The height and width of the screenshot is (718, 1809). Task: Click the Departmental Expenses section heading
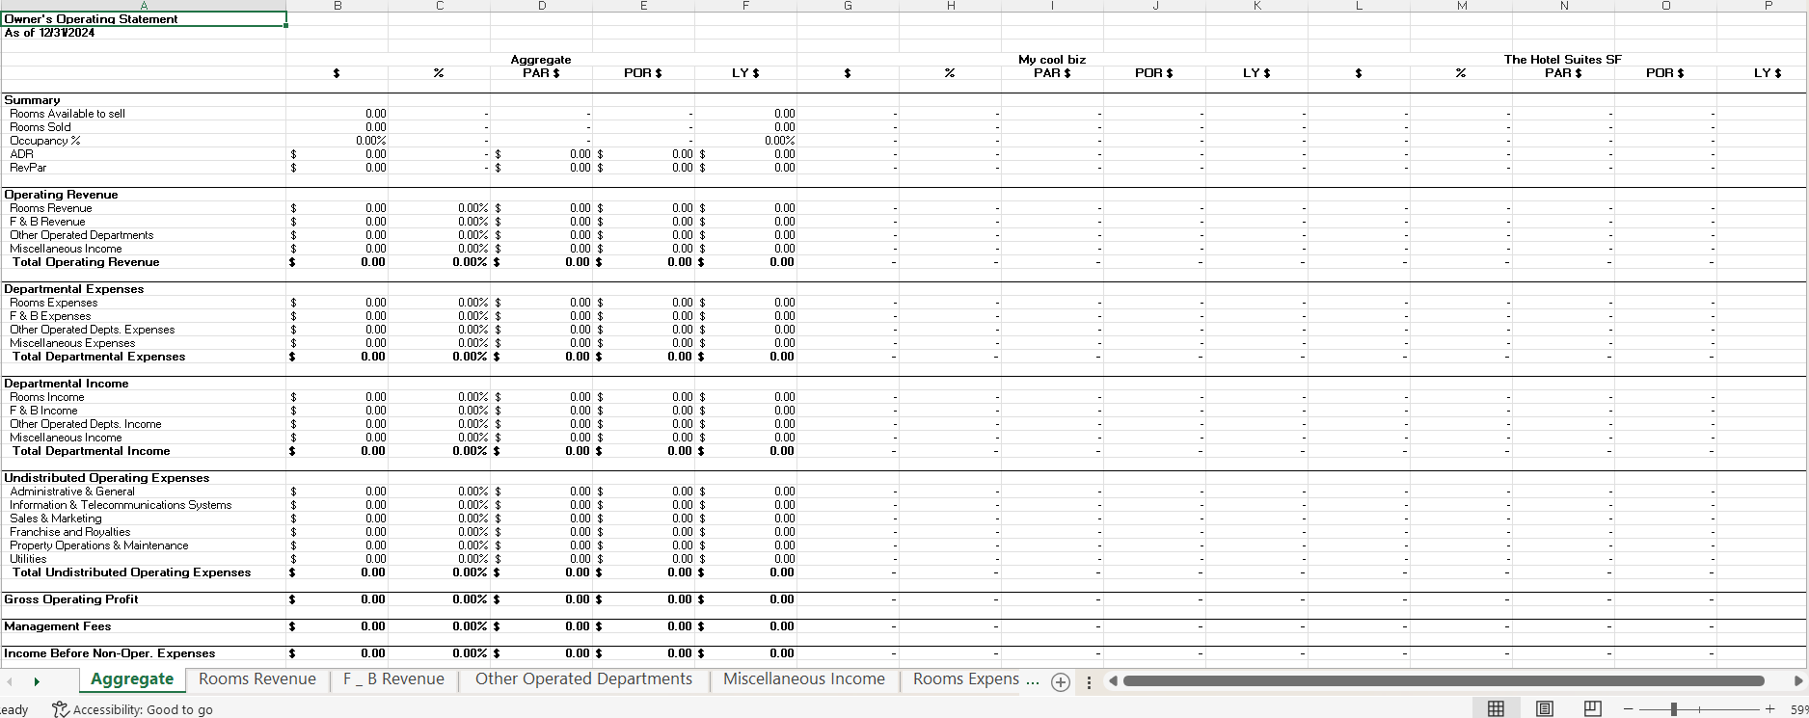point(73,289)
